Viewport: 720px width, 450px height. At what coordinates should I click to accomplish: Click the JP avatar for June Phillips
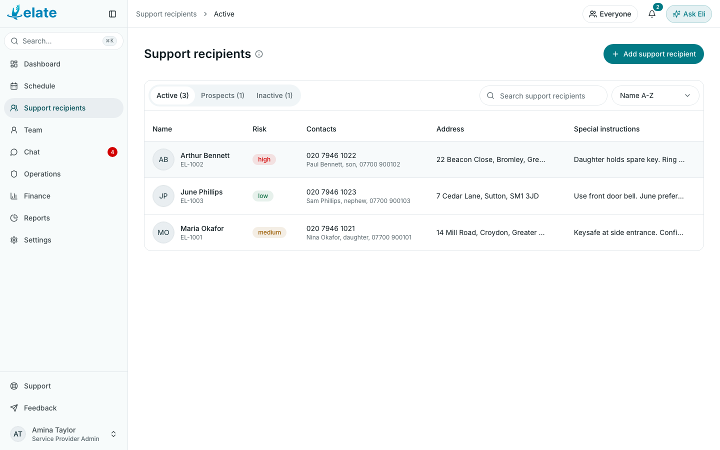tap(163, 196)
